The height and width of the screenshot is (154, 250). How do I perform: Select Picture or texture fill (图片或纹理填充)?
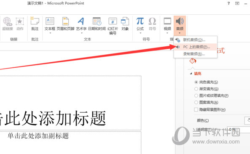point(196,96)
